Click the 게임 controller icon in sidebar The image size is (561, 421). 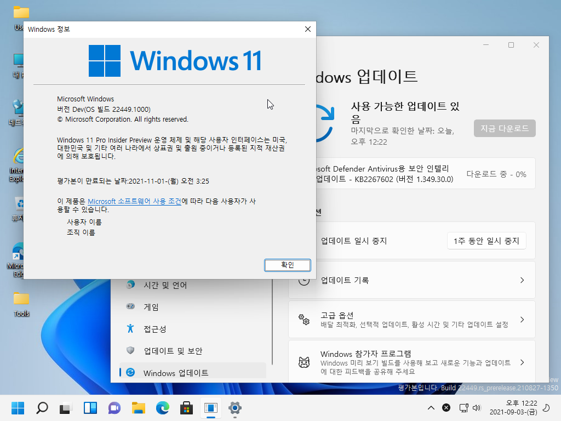point(130,306)
